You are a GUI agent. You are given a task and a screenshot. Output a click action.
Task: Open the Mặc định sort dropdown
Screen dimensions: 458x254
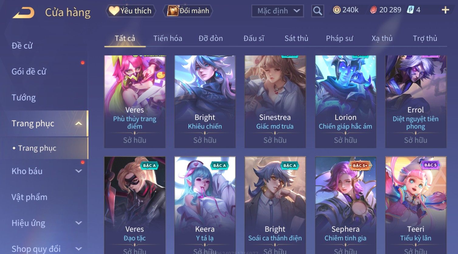(277, 11)
